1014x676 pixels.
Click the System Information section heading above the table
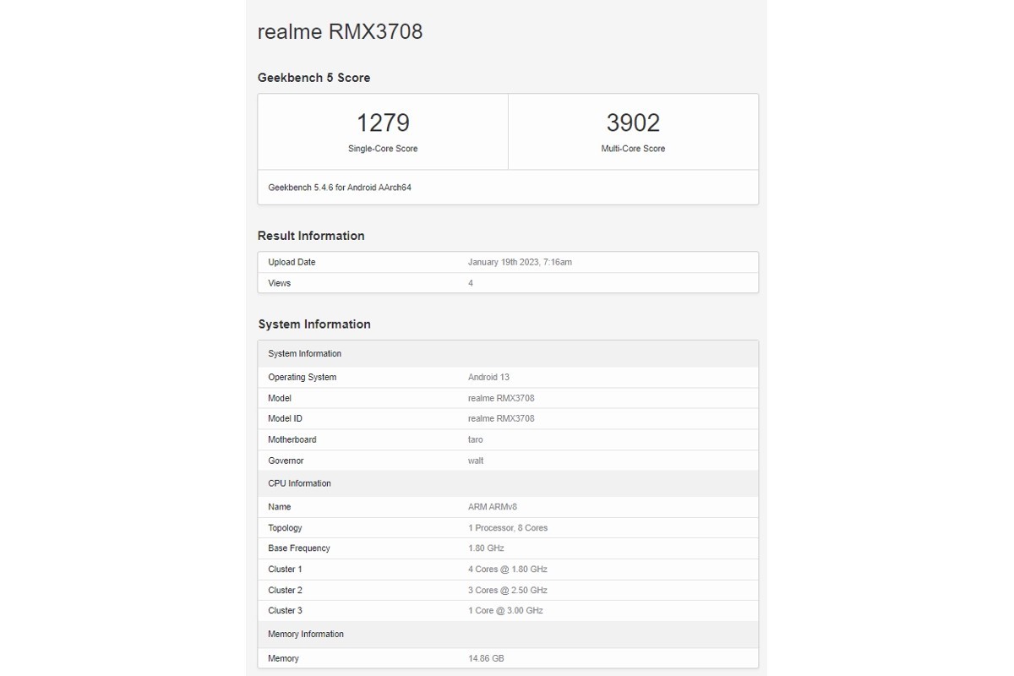point(314,324)
